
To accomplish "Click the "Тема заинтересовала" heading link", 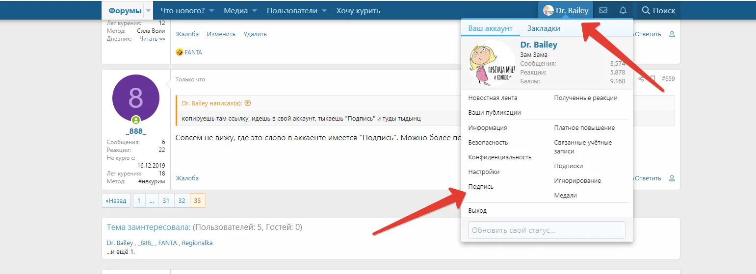I will 148,227.
